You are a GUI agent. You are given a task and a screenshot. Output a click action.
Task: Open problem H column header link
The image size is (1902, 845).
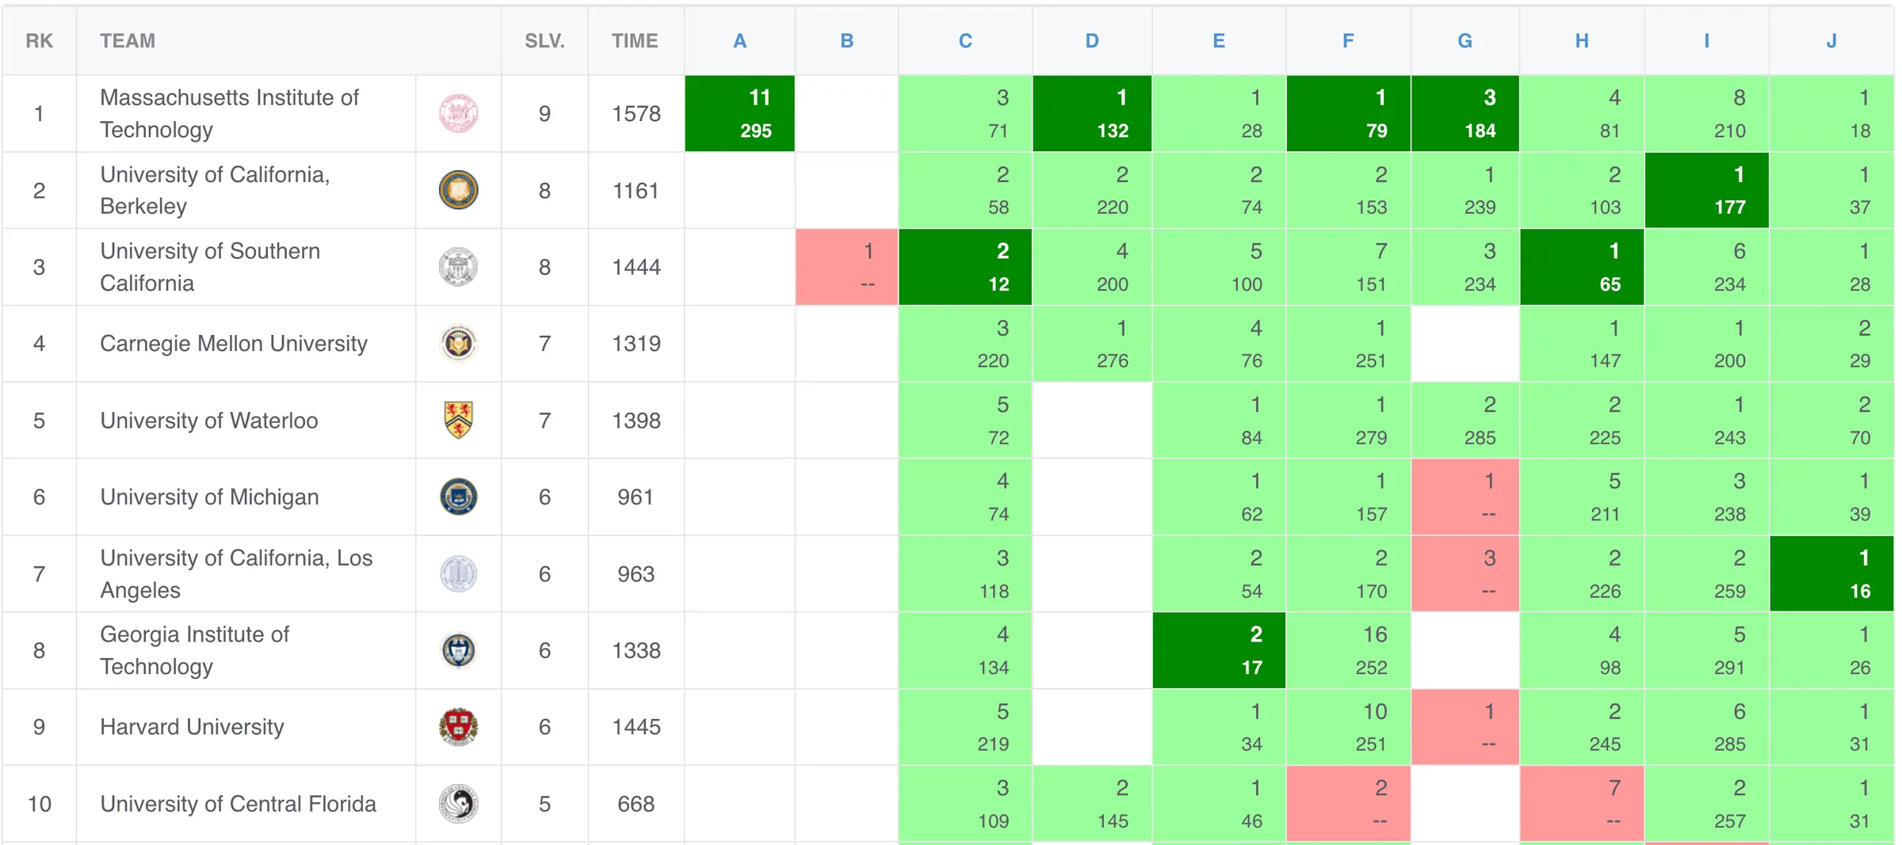click(x=1582, y=41)
